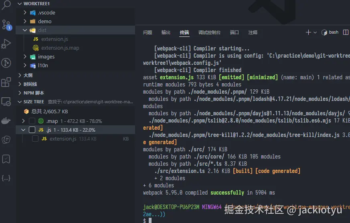Click 'jack@DESKTOP-PU6P23M' prompt text

pos(171,207)
